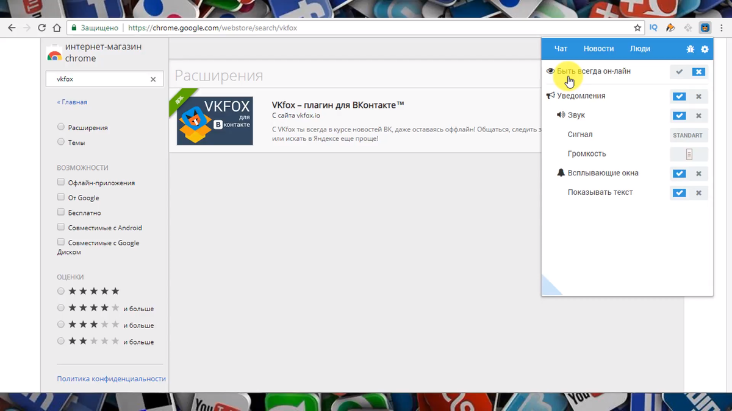Viewport: 732px width, 411px height.
Task: Go back with the browser back arrow
Action: coord(12,27)
